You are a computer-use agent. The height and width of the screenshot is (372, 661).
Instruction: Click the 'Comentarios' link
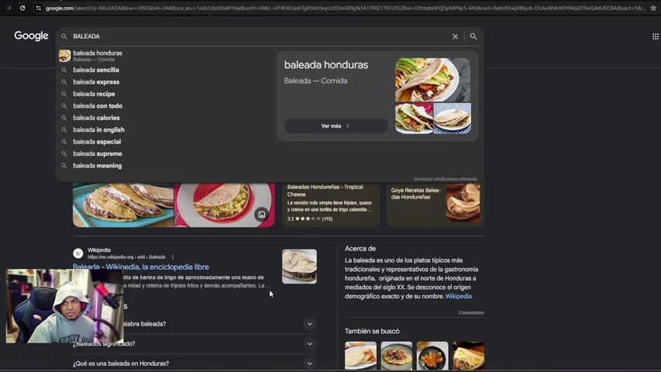471,312
